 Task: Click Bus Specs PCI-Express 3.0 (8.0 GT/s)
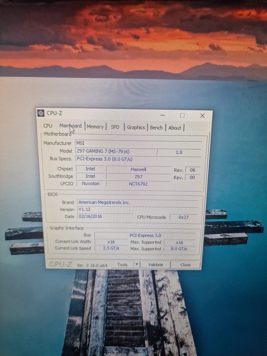point(139,159)
